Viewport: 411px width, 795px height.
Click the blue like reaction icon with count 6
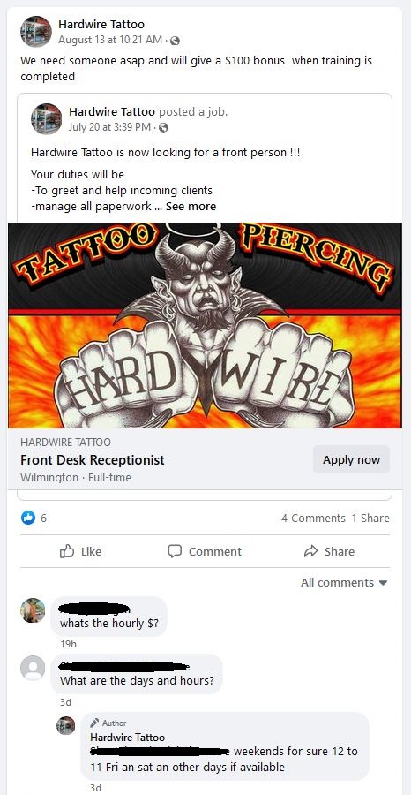[28, 518]
